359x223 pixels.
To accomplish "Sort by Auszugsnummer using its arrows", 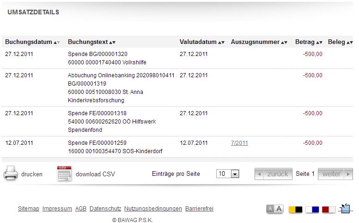I will tap(284, 43).
